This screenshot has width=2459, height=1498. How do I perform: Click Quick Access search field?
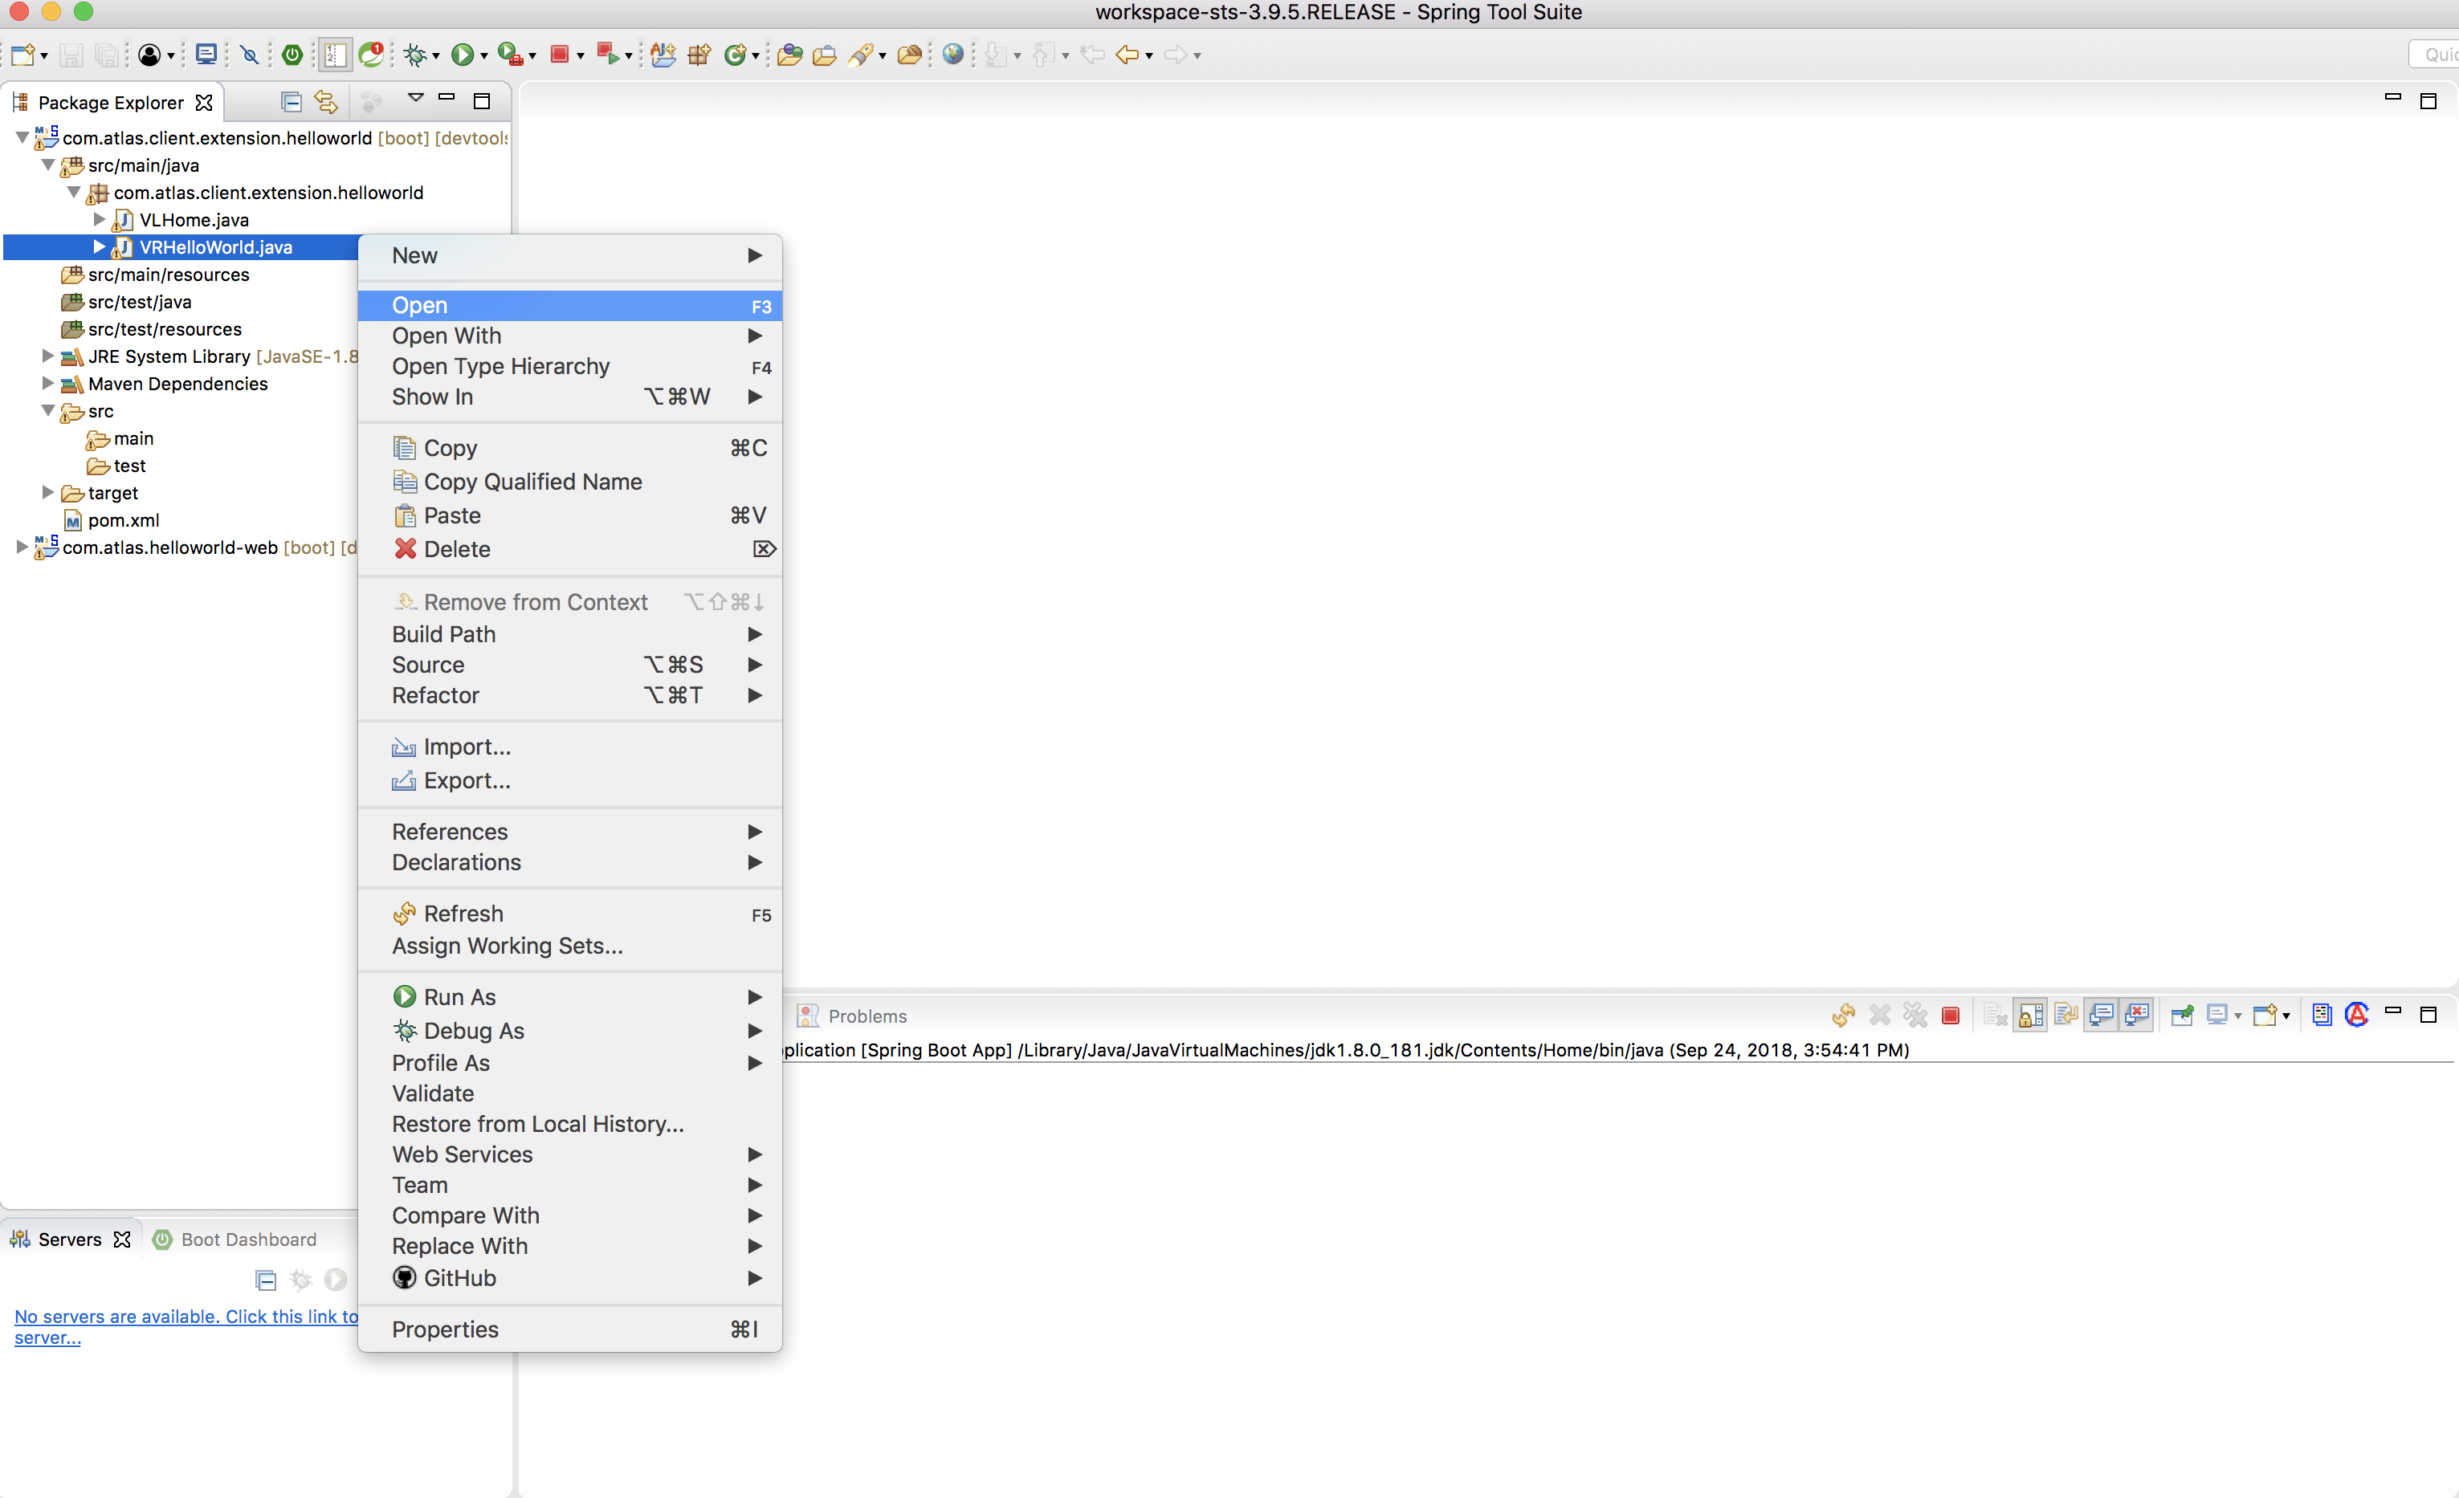pyautogui.click(x=2435, y=55)
